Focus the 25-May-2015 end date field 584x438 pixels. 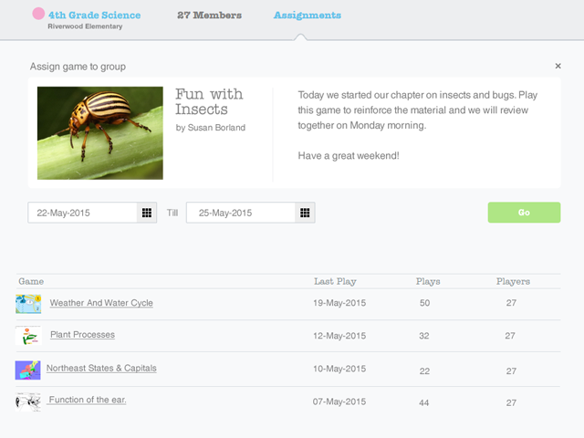tap(241, 213)
